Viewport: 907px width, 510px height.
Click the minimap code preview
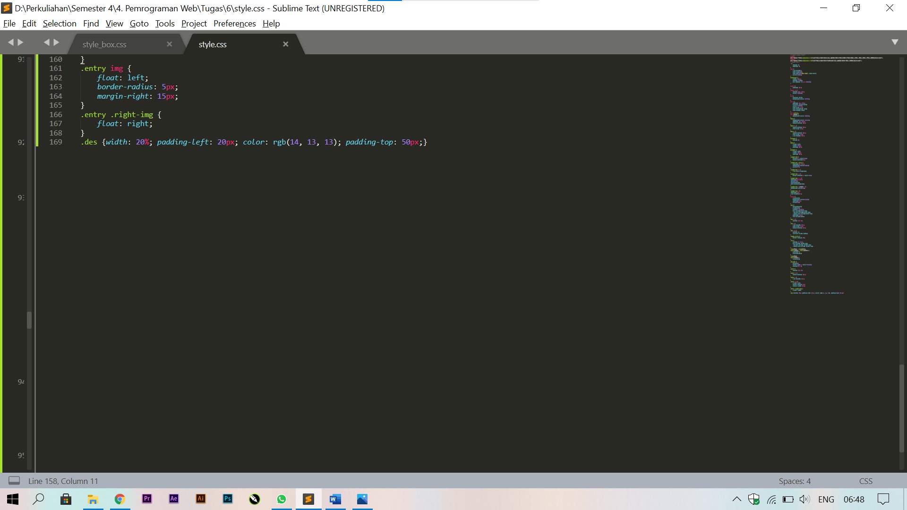[837, 175]
